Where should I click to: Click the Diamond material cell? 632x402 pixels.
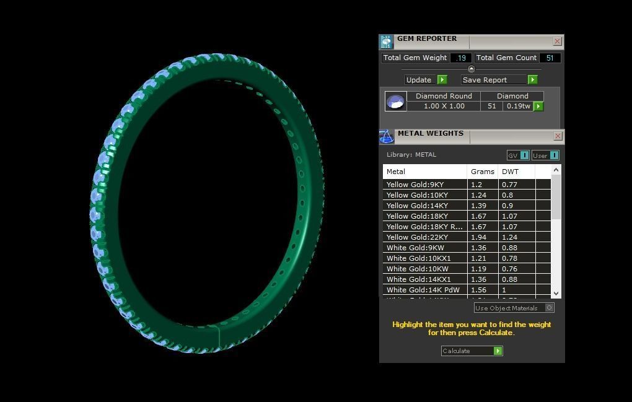tap(512, 96)
